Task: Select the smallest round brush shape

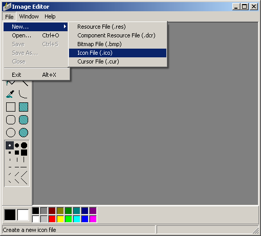Action: click(10, 145)
